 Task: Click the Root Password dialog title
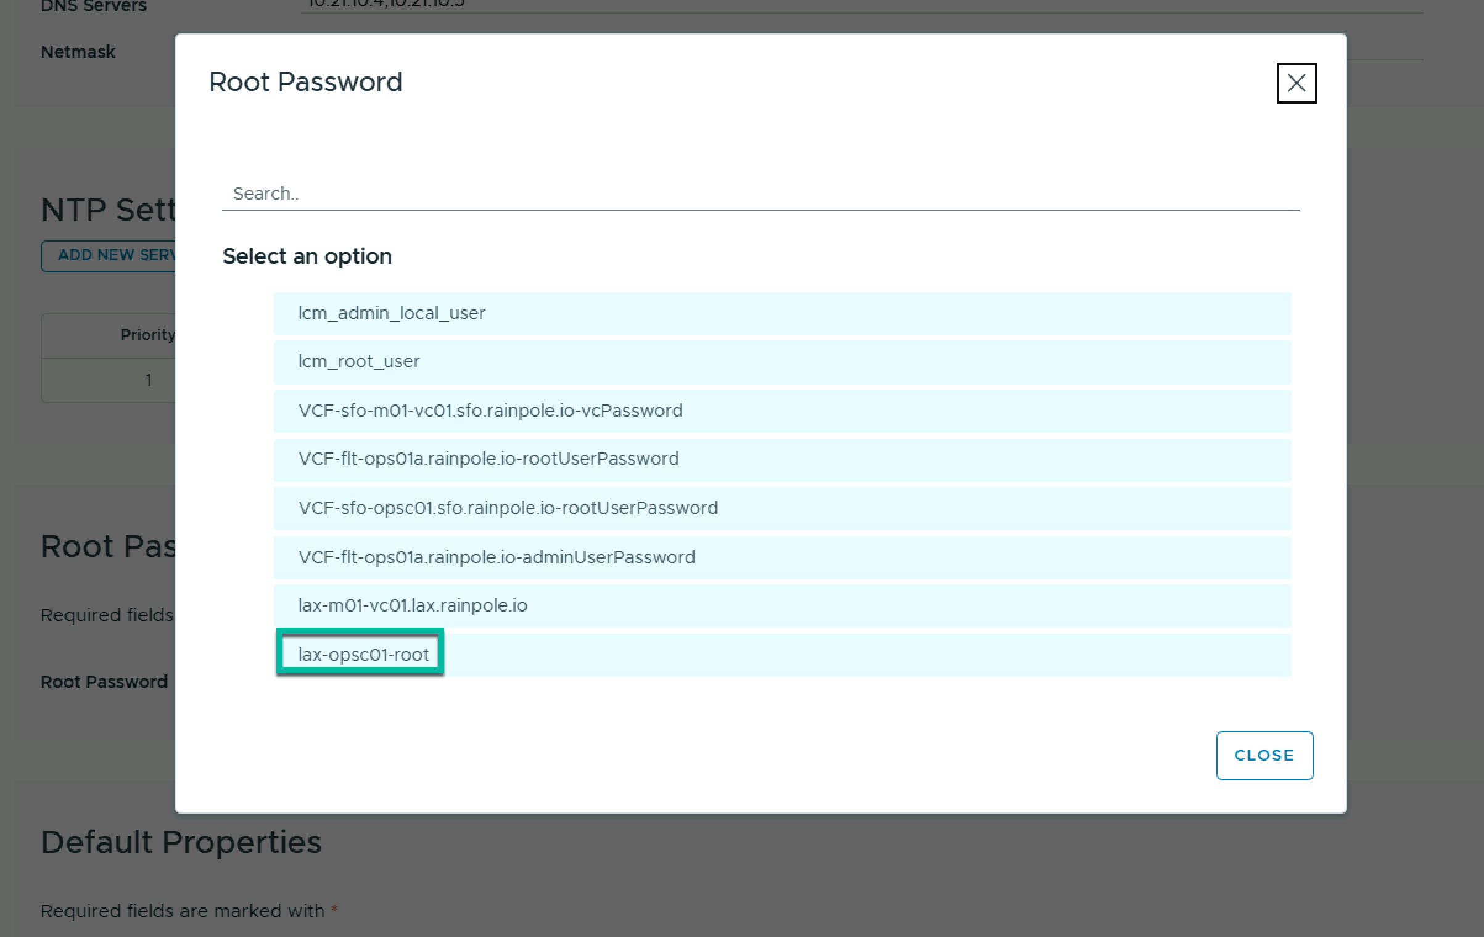(305, 82)
